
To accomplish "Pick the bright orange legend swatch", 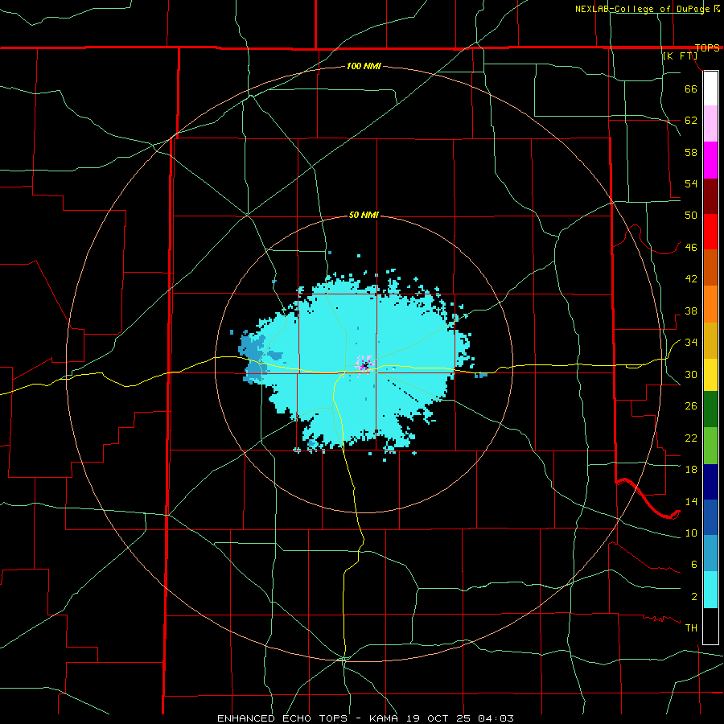I will pyautogui.click(x=710, y=304).
